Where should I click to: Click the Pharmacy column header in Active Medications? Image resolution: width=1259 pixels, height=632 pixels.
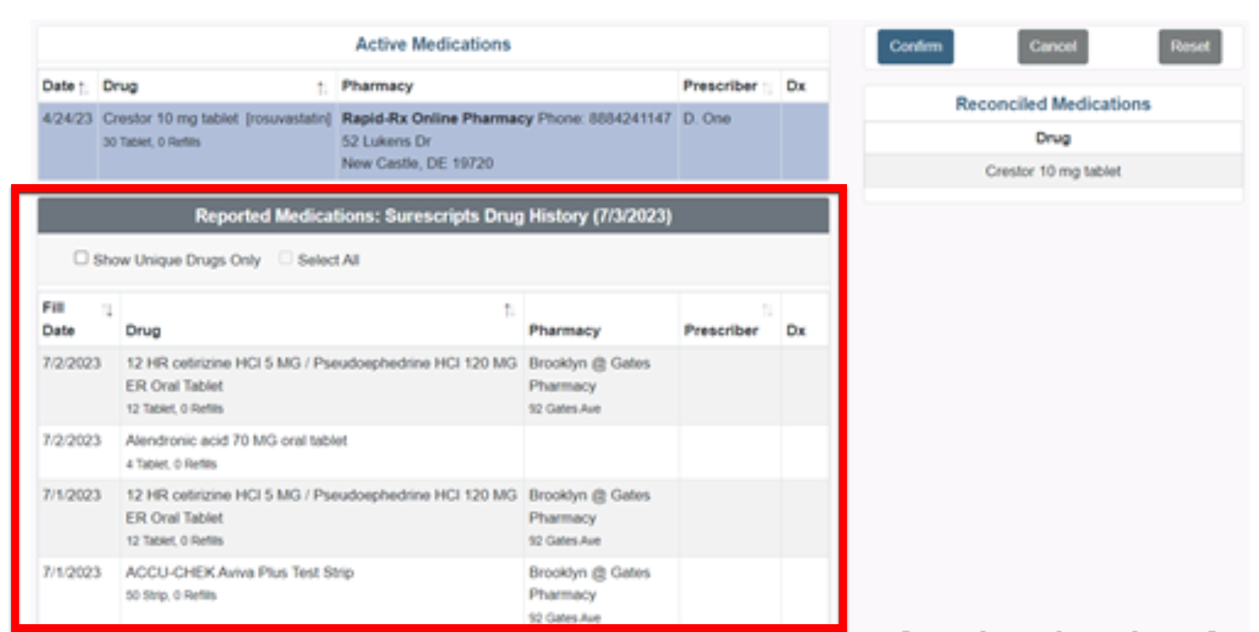coord(377,86)
